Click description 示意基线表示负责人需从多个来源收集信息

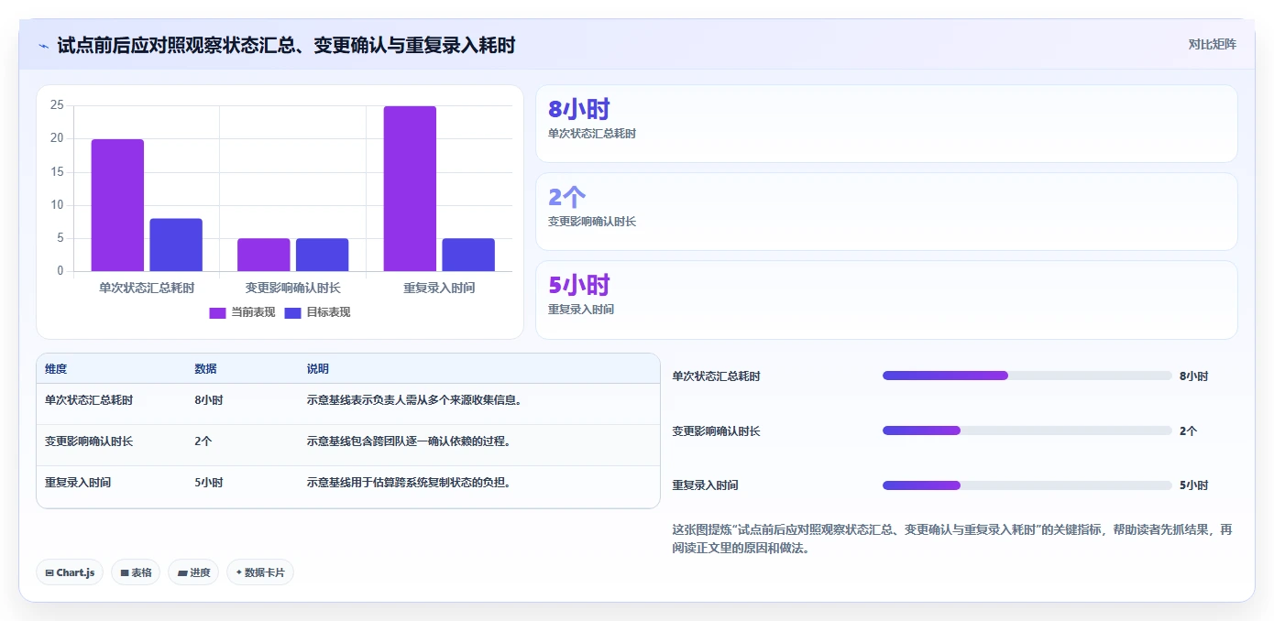(414, 400)
